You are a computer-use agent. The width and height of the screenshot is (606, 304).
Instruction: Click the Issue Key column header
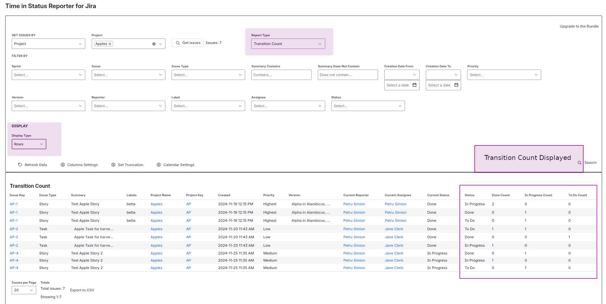coord(17,195)
